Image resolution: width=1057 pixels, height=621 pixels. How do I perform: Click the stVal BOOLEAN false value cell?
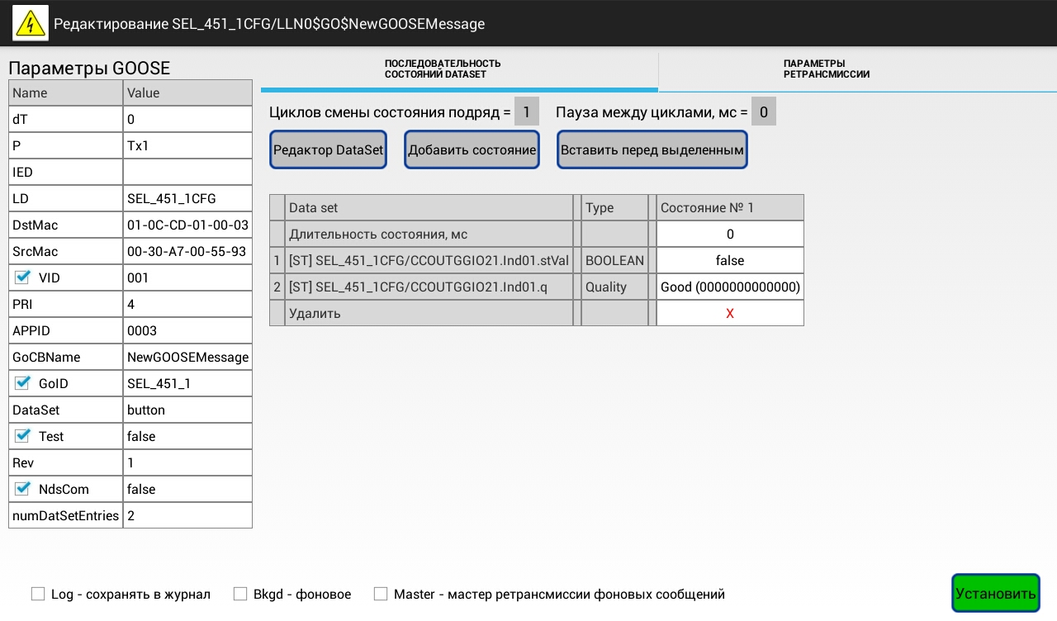[729, 261]
